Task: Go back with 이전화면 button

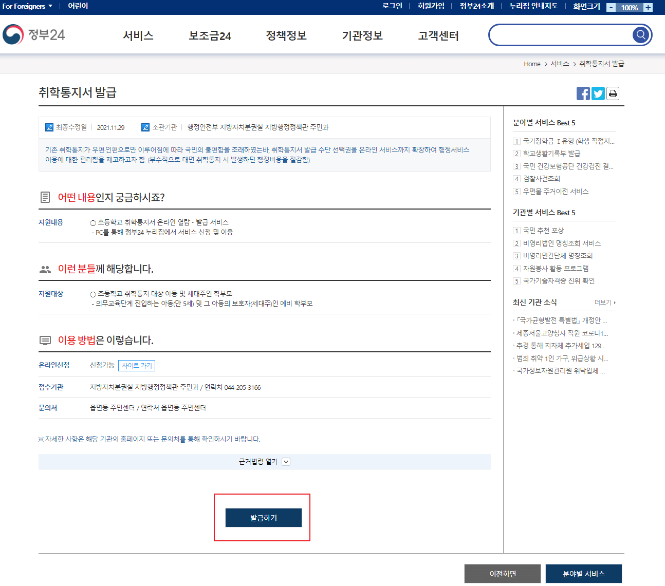Action: point(503,574)
